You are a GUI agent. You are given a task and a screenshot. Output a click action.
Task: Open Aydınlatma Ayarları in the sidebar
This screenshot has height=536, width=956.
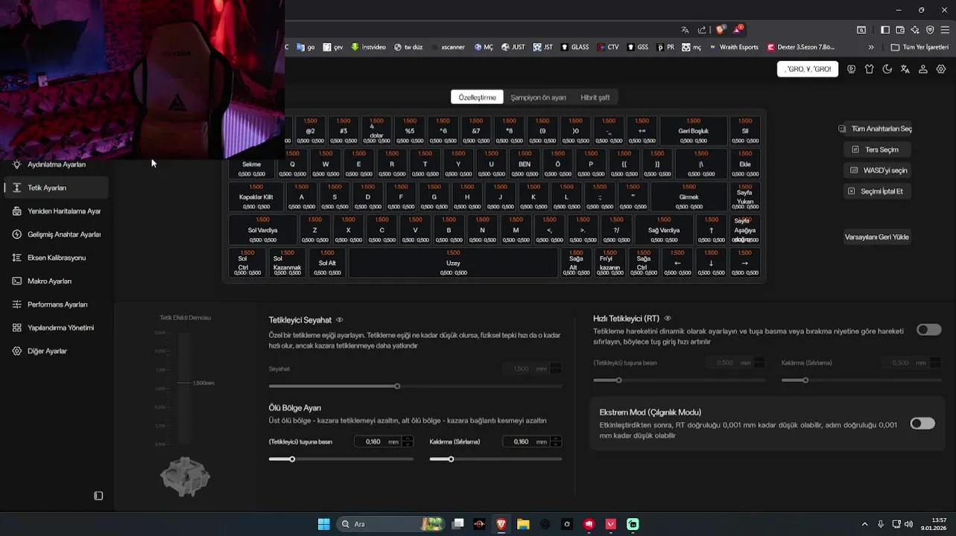[56, 165]
